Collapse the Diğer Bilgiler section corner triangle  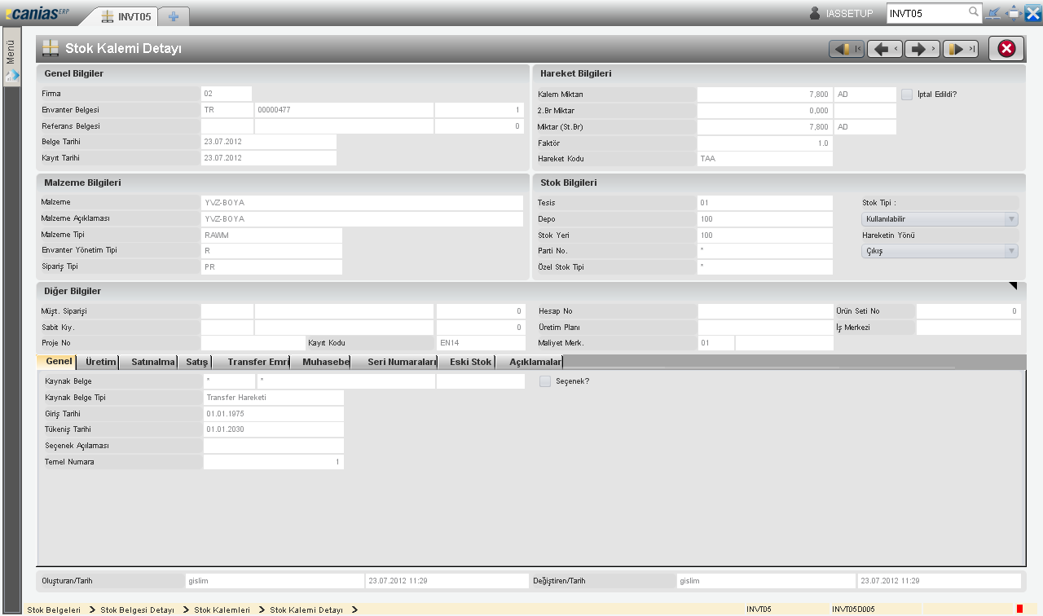[x=1013, y=287]
